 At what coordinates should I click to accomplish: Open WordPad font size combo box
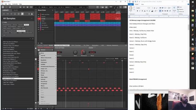pos(151,8)
